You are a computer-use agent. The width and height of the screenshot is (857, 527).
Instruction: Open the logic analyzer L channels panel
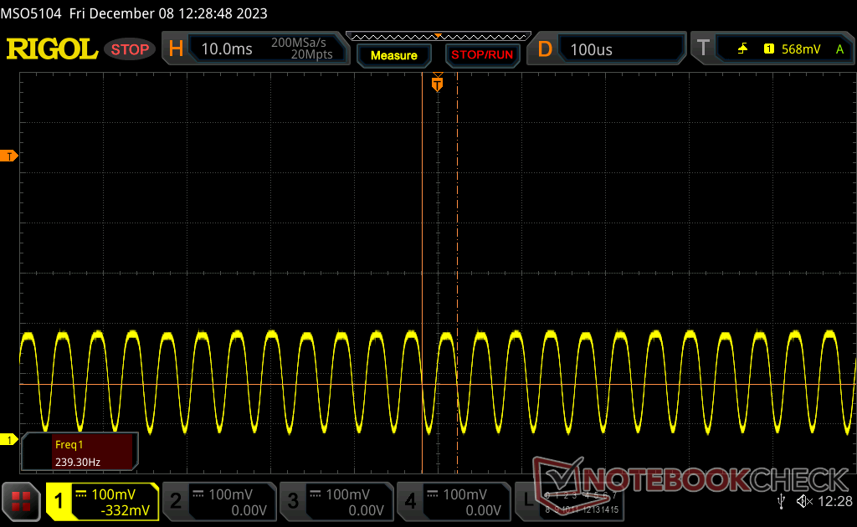click(x=569, y=501)
